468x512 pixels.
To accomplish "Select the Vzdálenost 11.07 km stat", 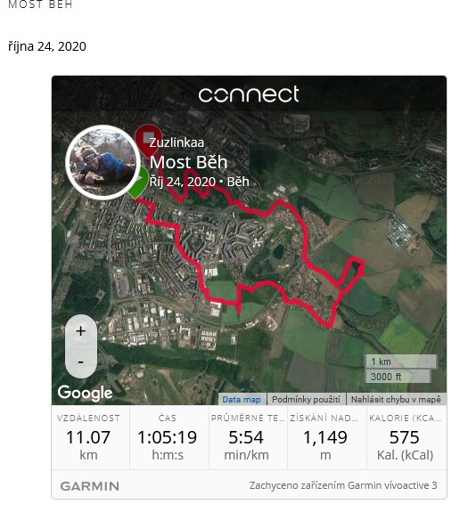I will pos(90,437).
